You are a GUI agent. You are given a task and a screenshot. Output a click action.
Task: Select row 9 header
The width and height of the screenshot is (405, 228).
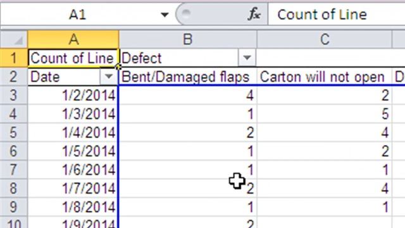click(x=14, y=207)
